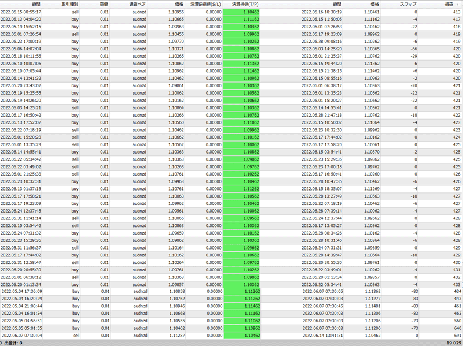Sort by the 通貨ペア column header
This screenshot has height=346, width=463.
coord(138,5)
